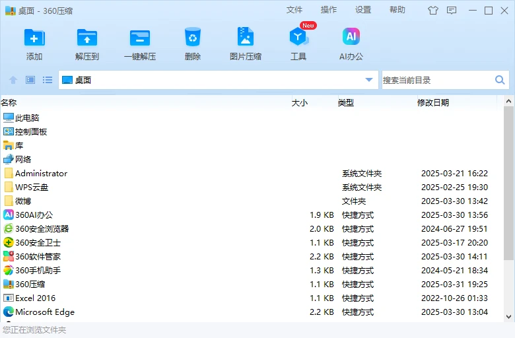Image resolution: width=515 pixels, height=338 pixels.
Task: Click the date 2022-10-26 01:33
Action: tap(454, 298)
